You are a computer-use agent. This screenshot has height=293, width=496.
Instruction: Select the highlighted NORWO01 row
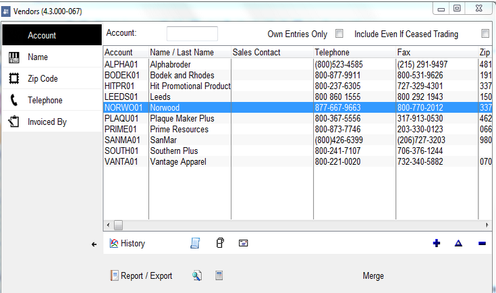pyautogui.click(x=298, y=107)
